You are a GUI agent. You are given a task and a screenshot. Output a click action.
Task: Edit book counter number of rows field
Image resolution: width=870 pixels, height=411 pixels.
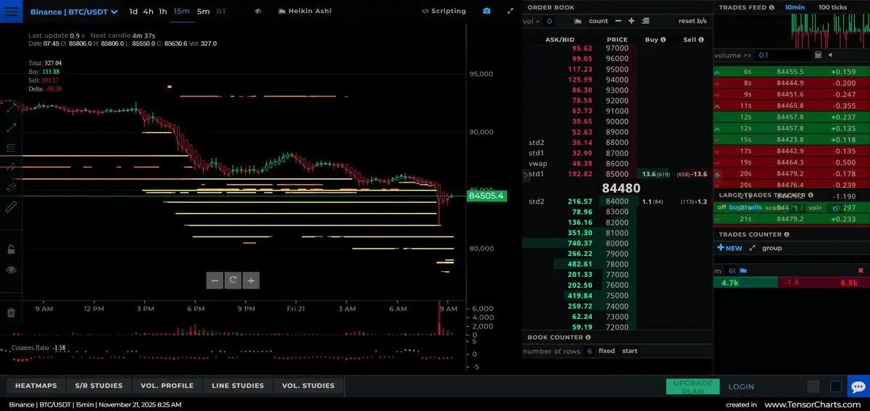point(589,351)
